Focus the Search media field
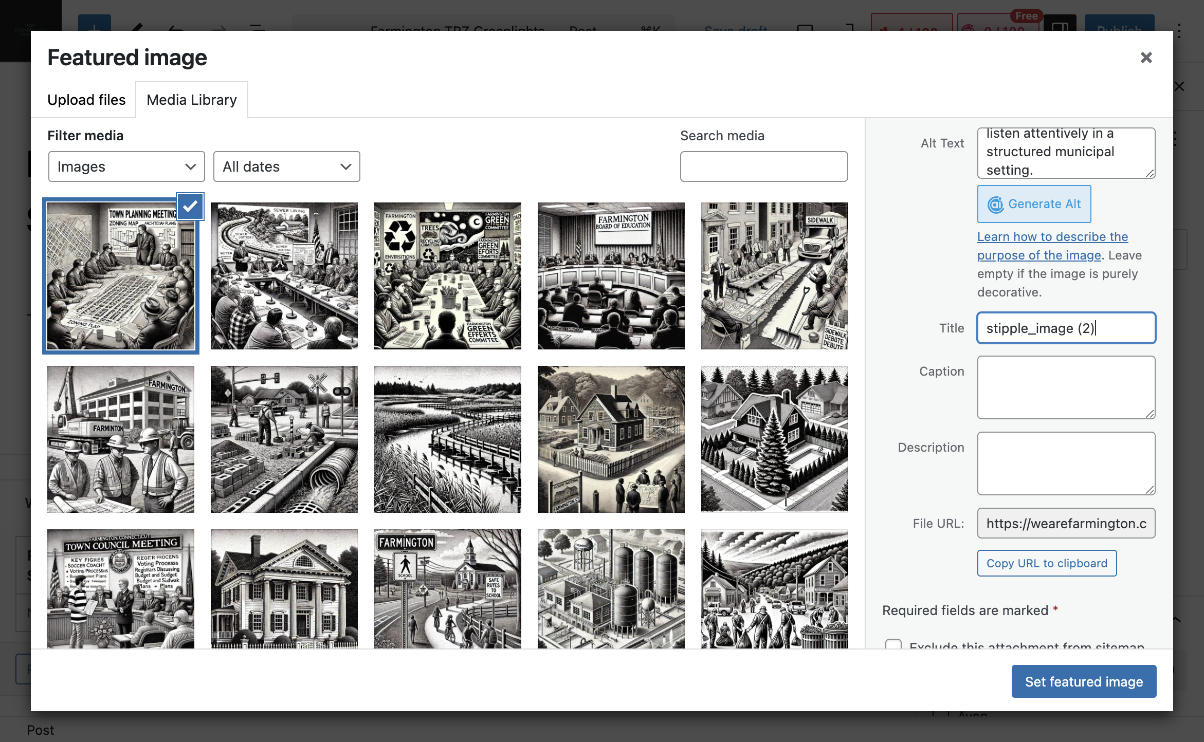 click(x=763, y=166)
